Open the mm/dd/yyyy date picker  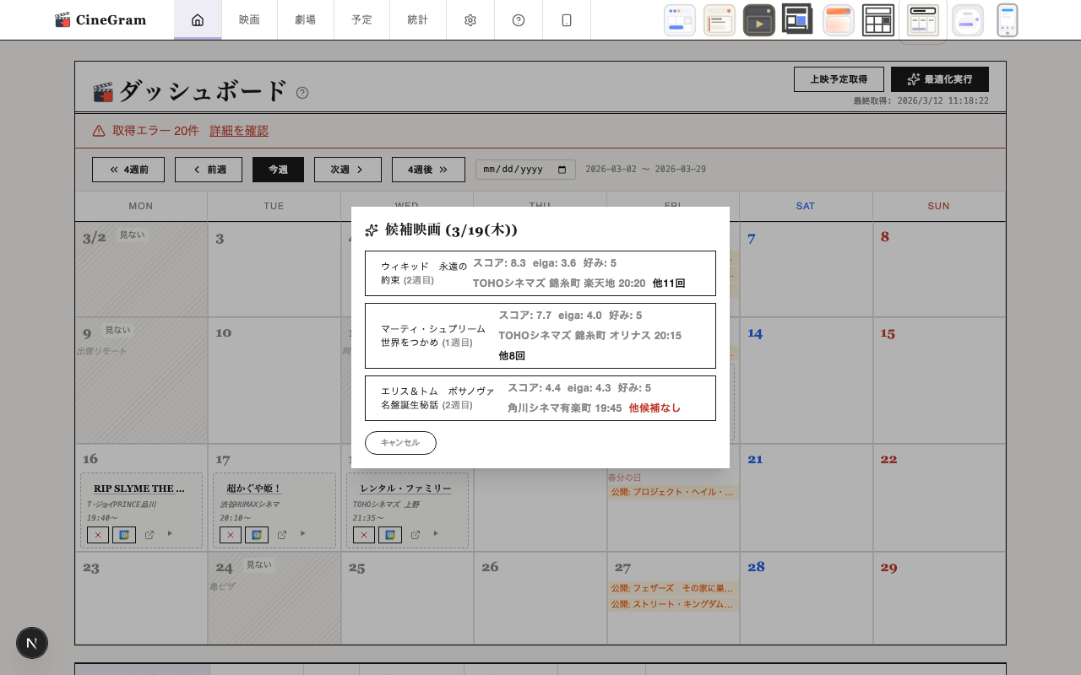coord(525,169)
